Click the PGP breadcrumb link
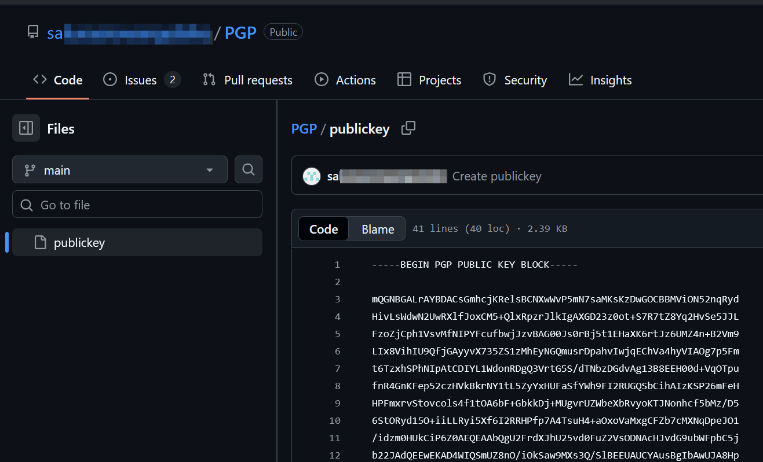The width and height of the screenshot is (763, 462). (304, 128)
